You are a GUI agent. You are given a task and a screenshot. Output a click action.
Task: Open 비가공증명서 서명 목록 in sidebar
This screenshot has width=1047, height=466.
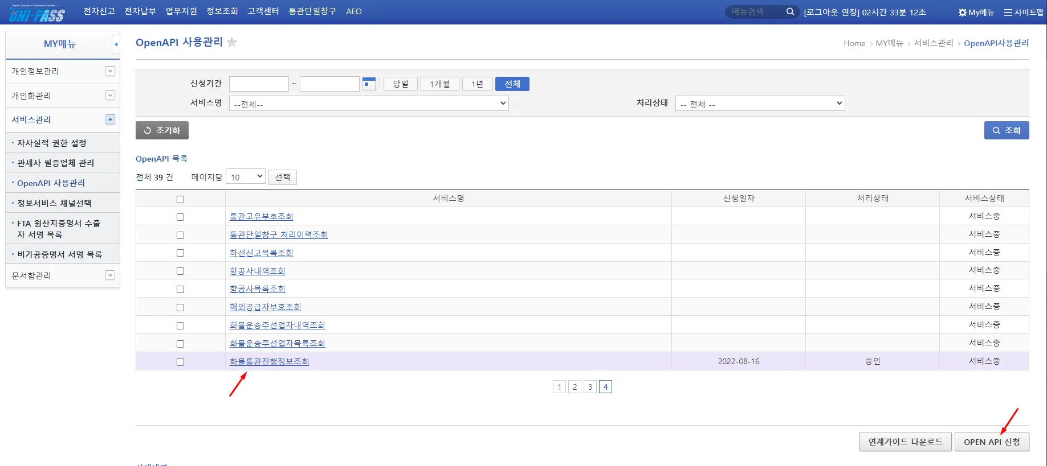[x=59, y=254]
